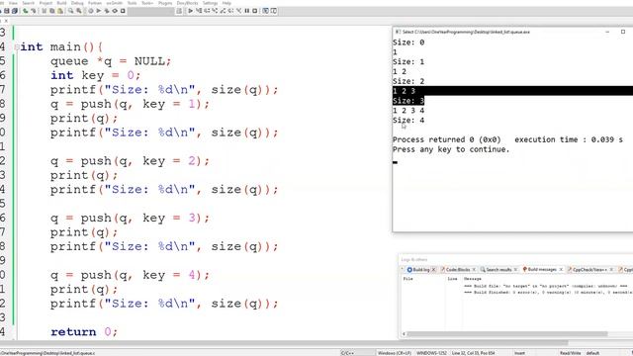Click the Debugging windows icon
The image size is (633, 356).
(x=266, y=11)
